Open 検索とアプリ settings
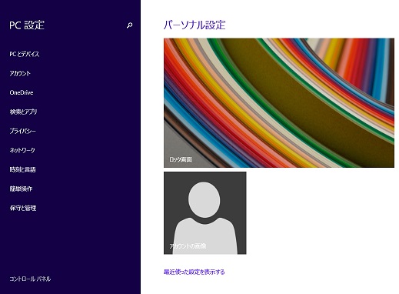399x294 pixels. point(23,112)
